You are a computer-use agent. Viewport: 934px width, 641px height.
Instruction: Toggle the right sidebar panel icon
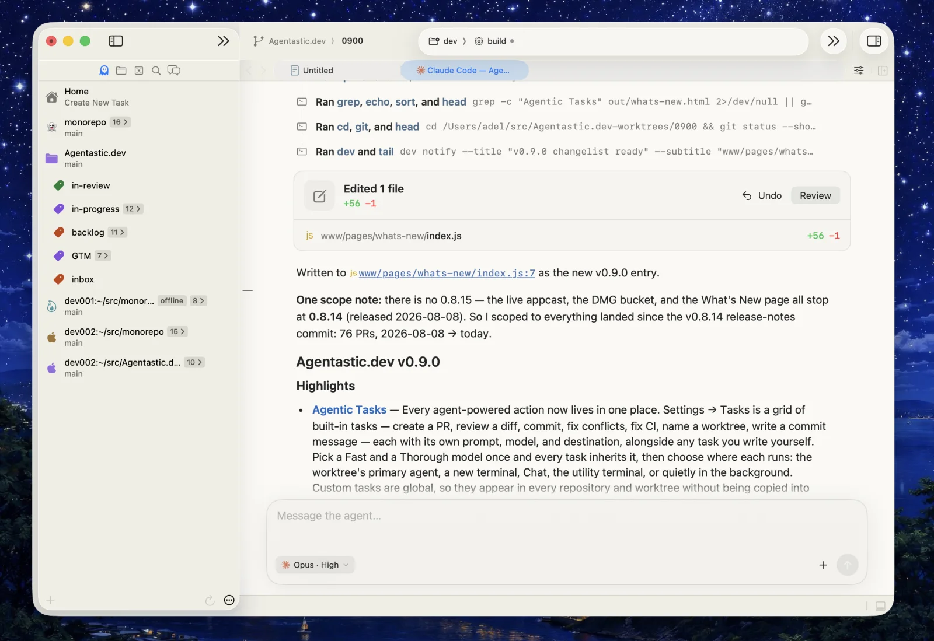(x=874, y=41)
